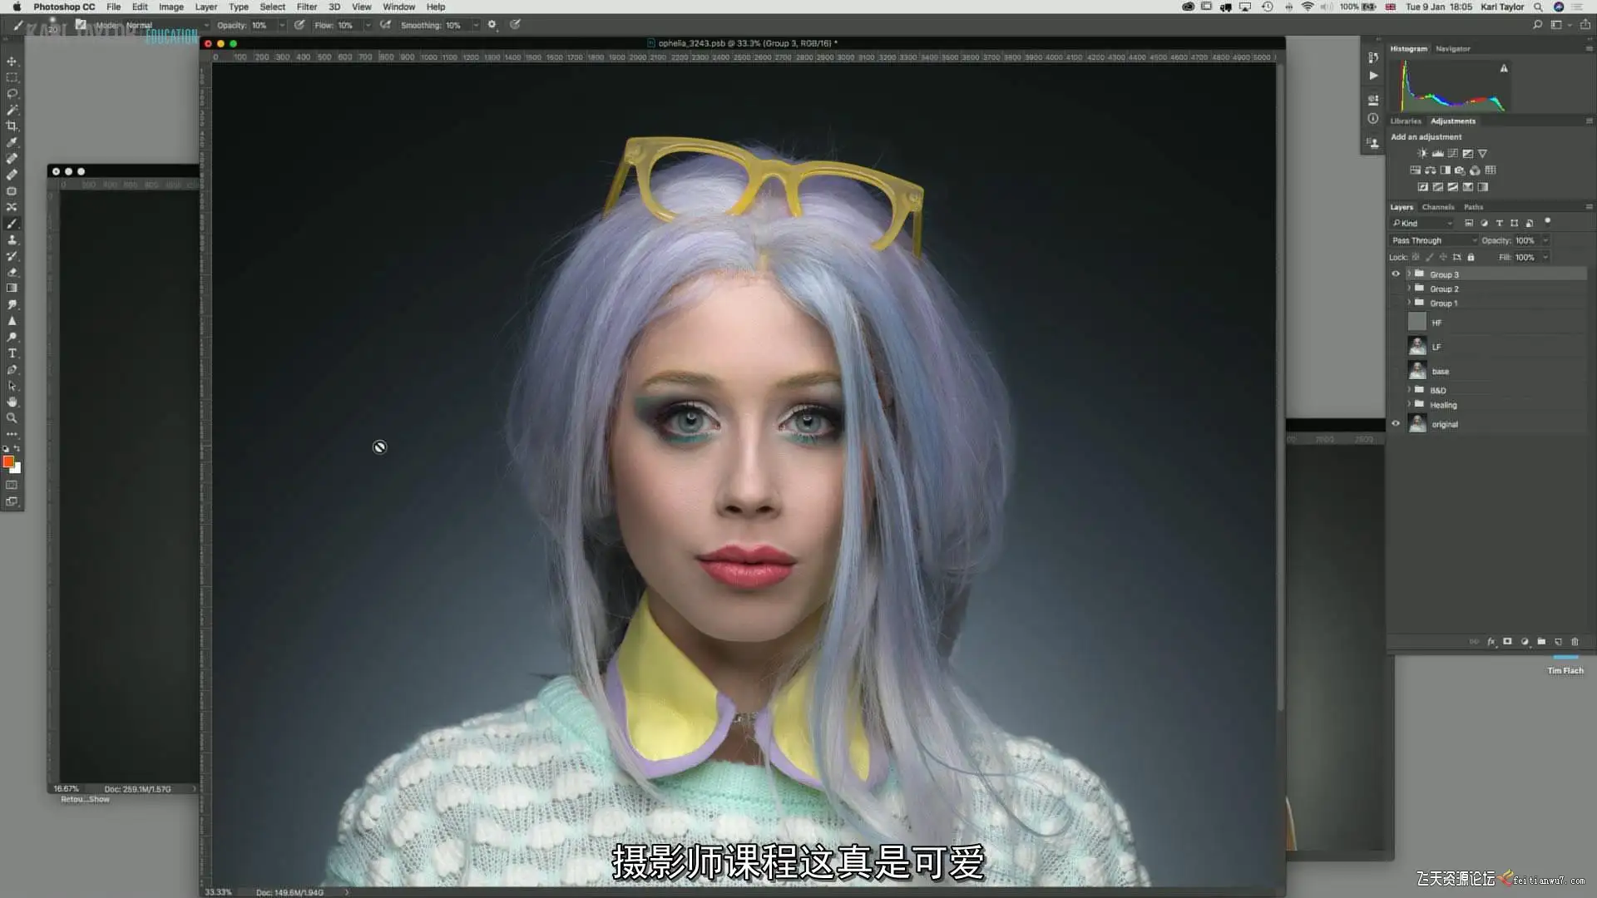Select the Crop tool
The image size is (1597, 898).
click(12, 126)
